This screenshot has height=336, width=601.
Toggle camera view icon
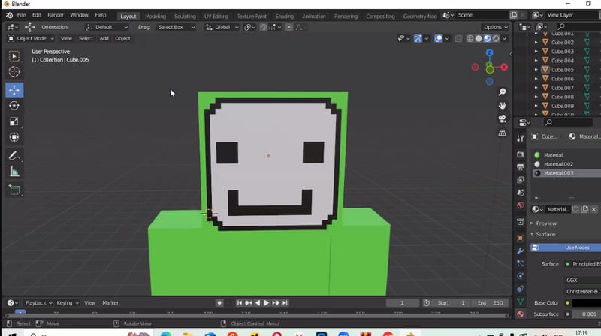502,119
